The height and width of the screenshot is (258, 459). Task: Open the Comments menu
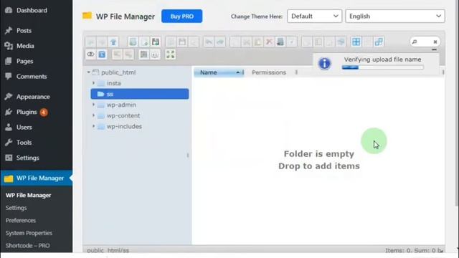(37, 77)
